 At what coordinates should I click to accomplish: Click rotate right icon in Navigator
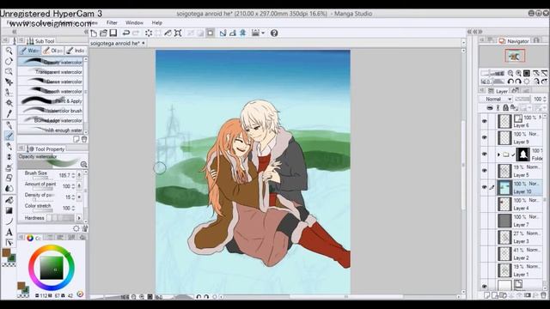(x=518, y=82)
